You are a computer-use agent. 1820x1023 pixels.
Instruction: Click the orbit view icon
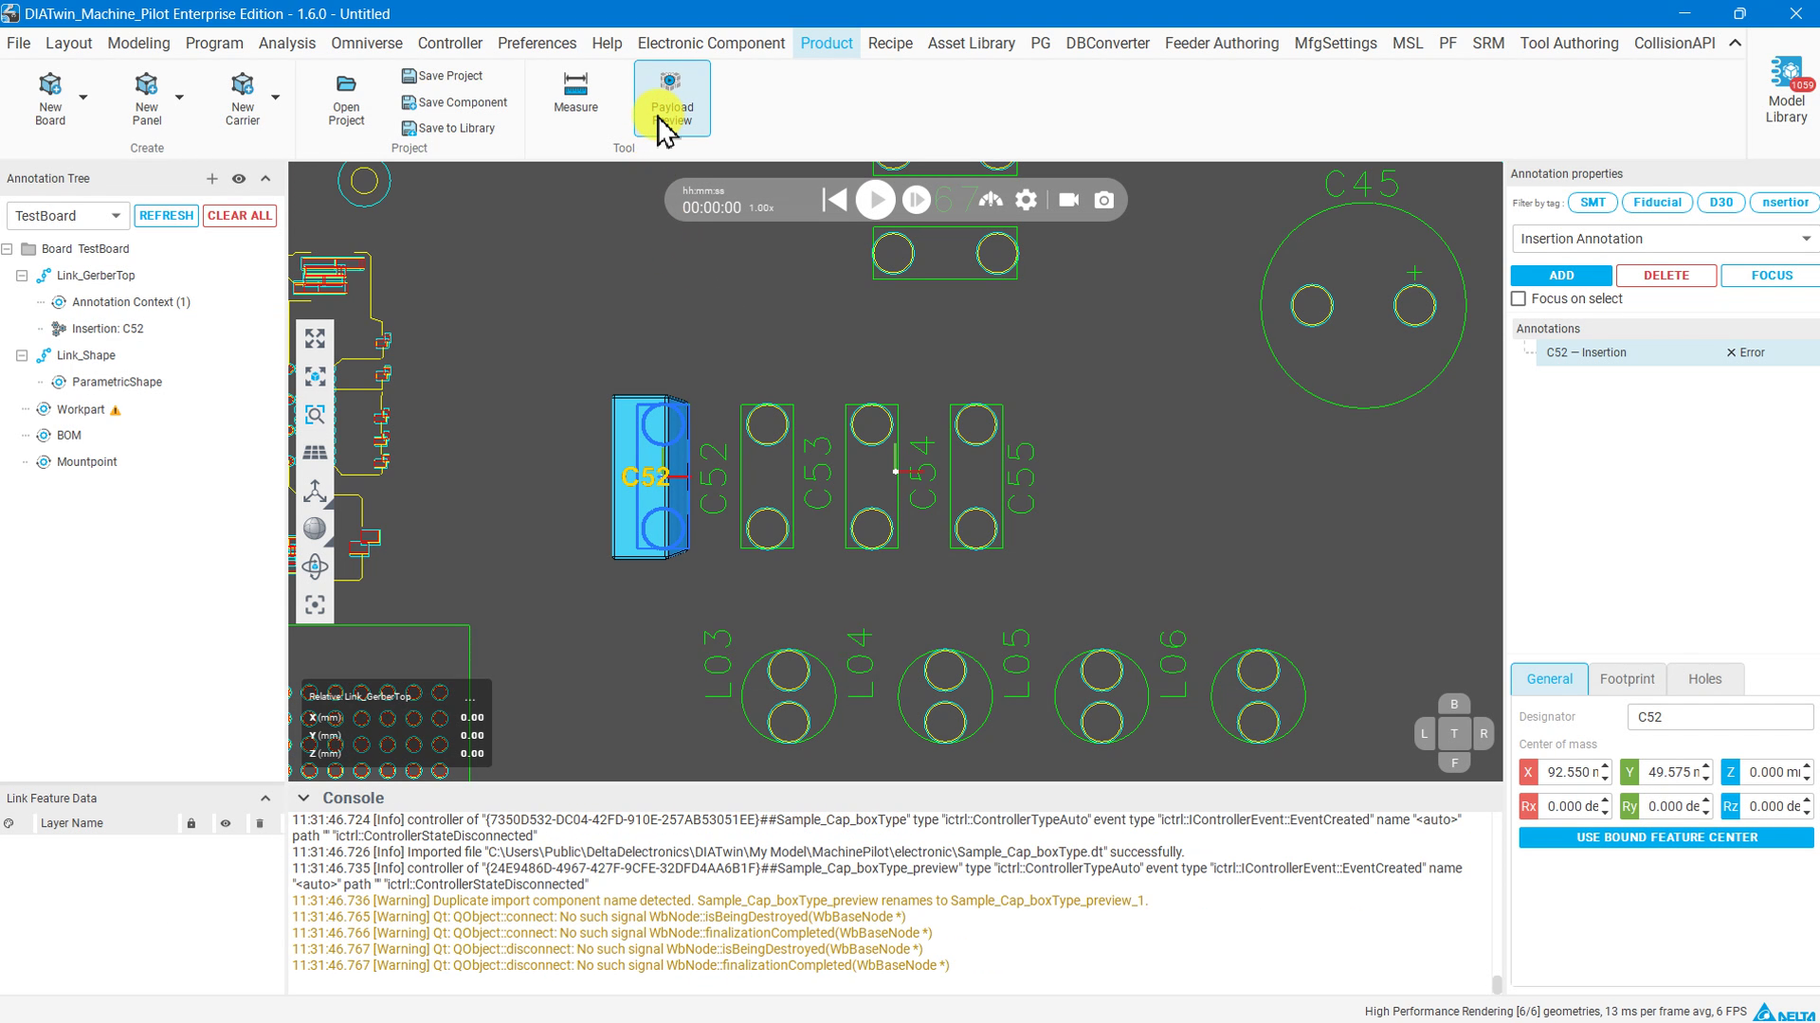click(315, 566)
